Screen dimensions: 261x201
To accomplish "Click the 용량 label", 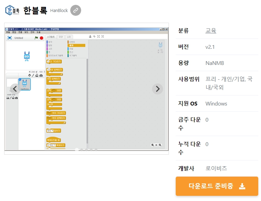I will coord(184,63).
